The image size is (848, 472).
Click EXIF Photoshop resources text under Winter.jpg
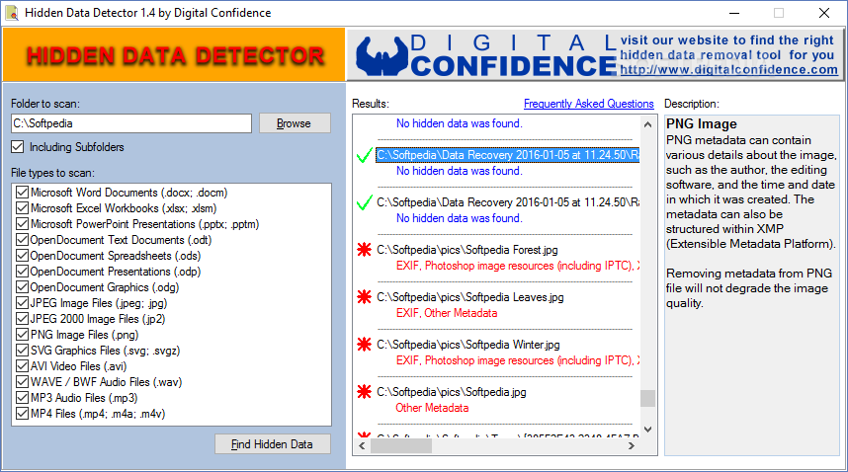[x=518, y=360]
